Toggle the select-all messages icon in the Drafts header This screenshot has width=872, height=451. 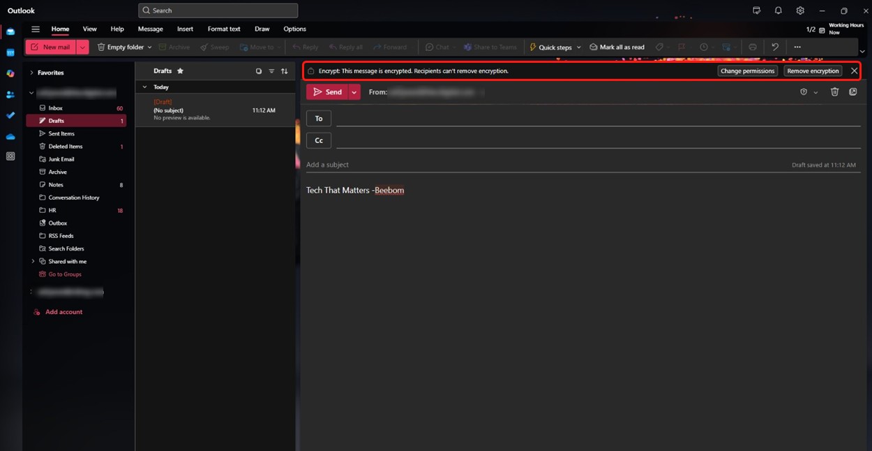[259, 71]
